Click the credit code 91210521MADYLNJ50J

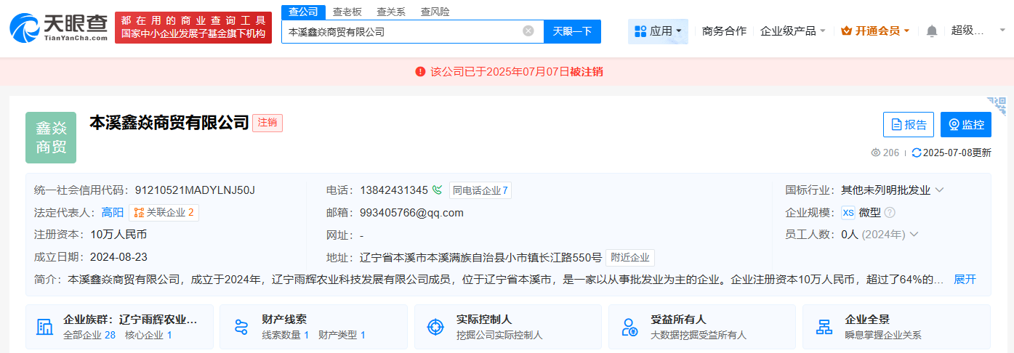[x=195, y=190]
